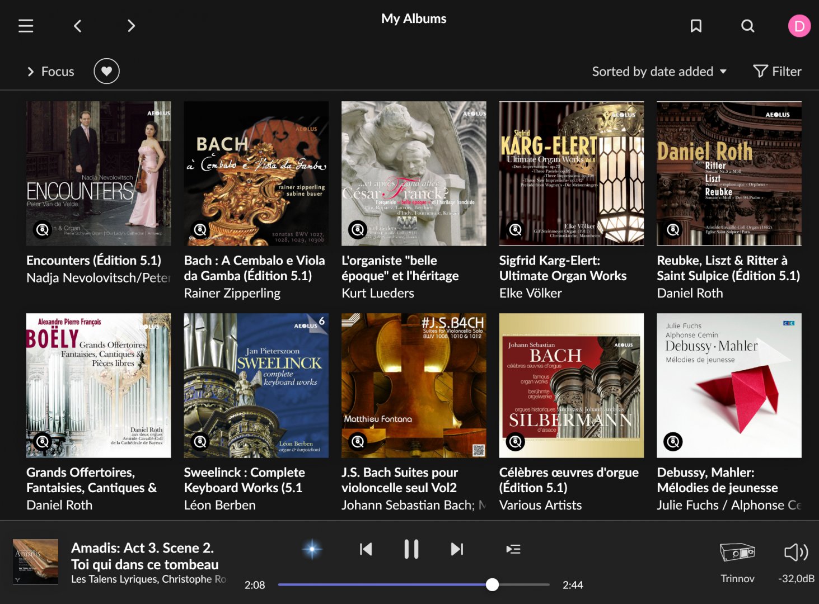Open bookmarks icon in header
Image resolution: width=819 pixels, height=604 pixels.
(x=696, y=26)
